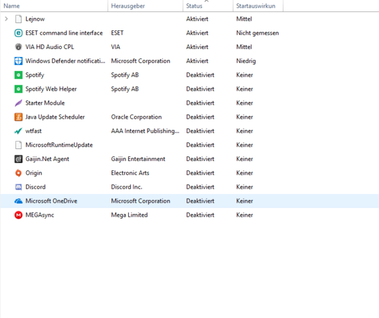Click publisher AAA Internet Publishing
Viewport: 379px width, 318px height.
point(145,131)
